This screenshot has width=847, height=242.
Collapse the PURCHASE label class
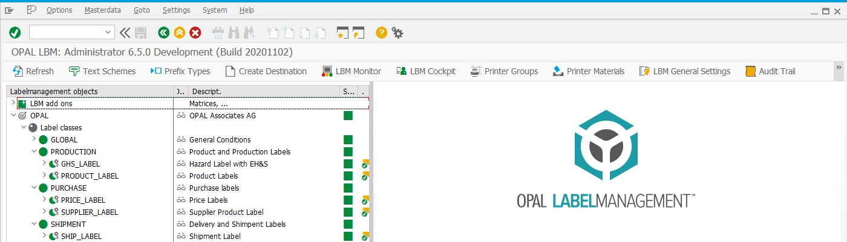pyautogui.click(x=34, y=188)
